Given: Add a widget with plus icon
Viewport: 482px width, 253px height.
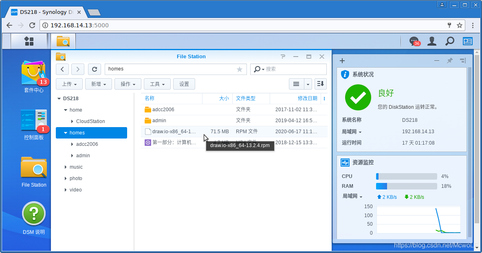Looking at the screenshot, I should coord(342,61).
